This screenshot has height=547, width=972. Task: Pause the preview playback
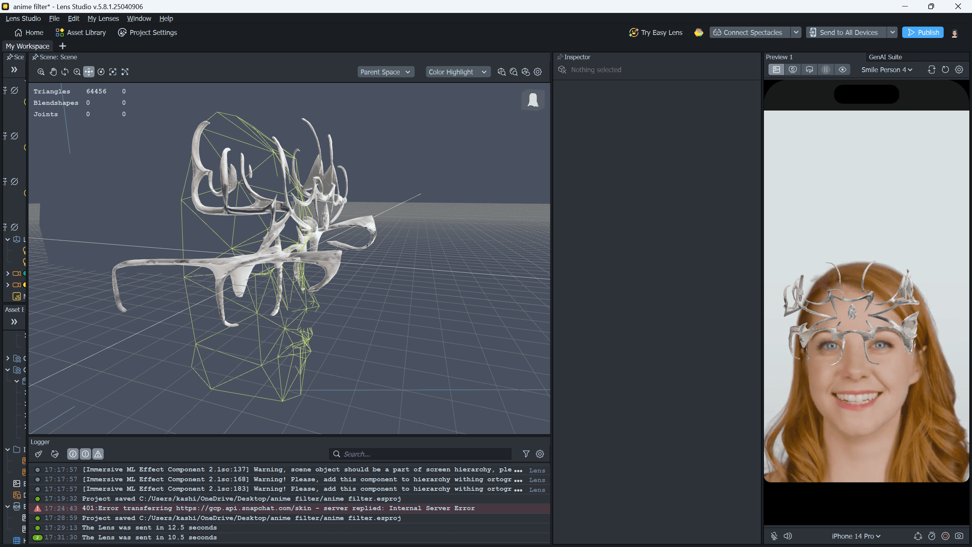pyautogui.click(x=826, y=70)
